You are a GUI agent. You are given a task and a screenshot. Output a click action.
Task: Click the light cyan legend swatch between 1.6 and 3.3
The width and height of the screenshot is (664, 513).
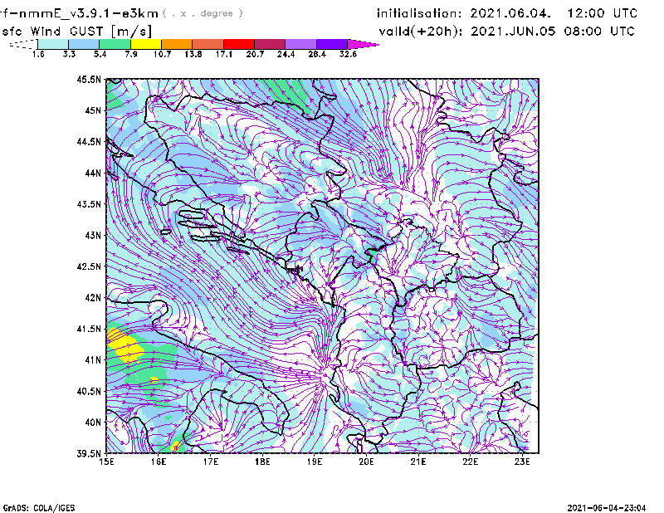(x=53, y=44)
